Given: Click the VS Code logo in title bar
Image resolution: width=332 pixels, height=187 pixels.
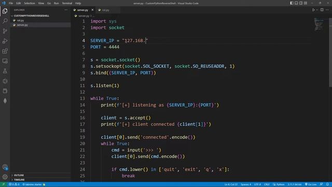Looking at the screenshot, I should click(4, 3).
